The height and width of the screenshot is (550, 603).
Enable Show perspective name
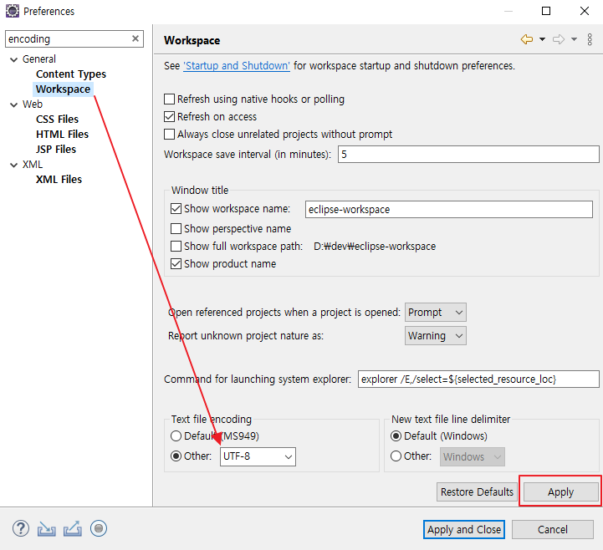point(176,229)
